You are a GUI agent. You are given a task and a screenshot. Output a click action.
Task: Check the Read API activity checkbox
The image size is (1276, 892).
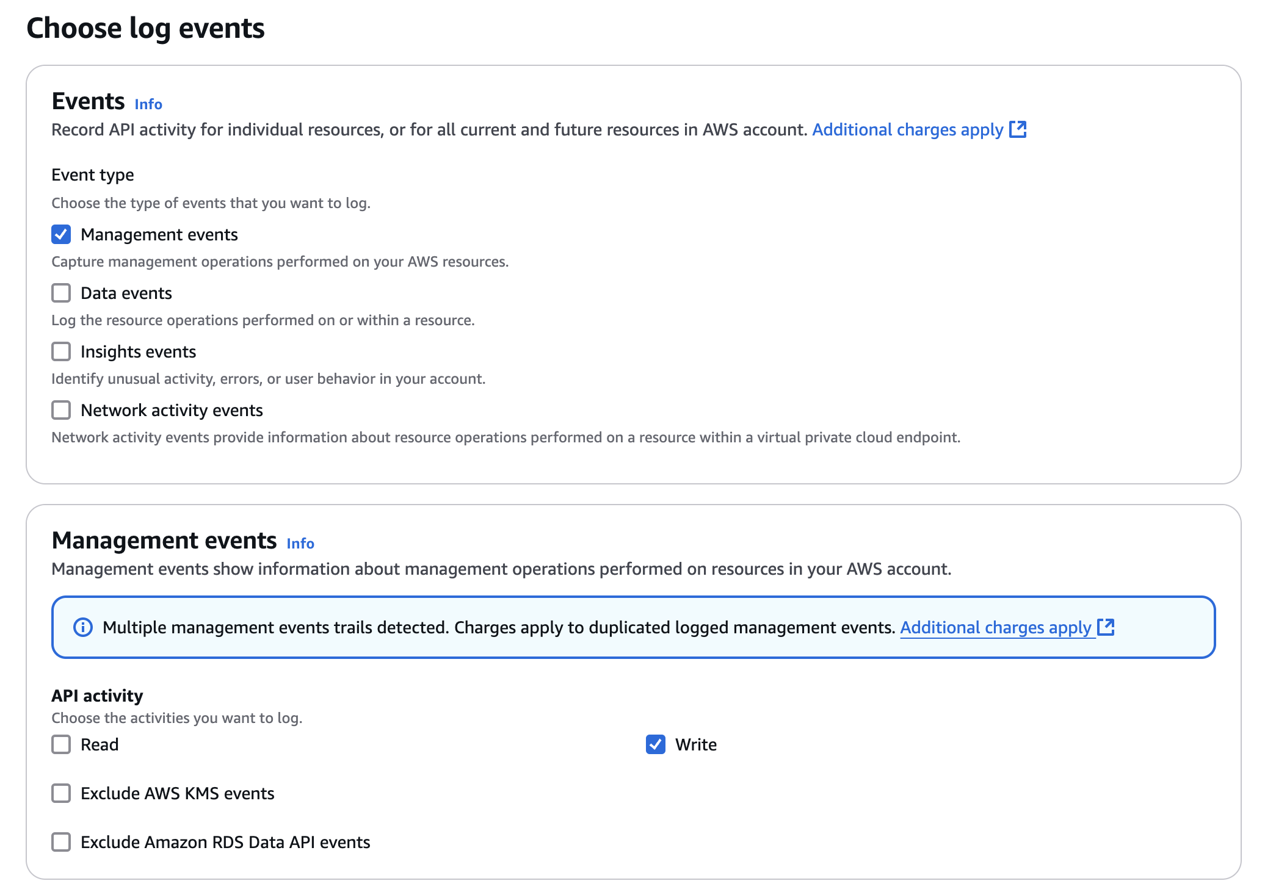[60, 744]
